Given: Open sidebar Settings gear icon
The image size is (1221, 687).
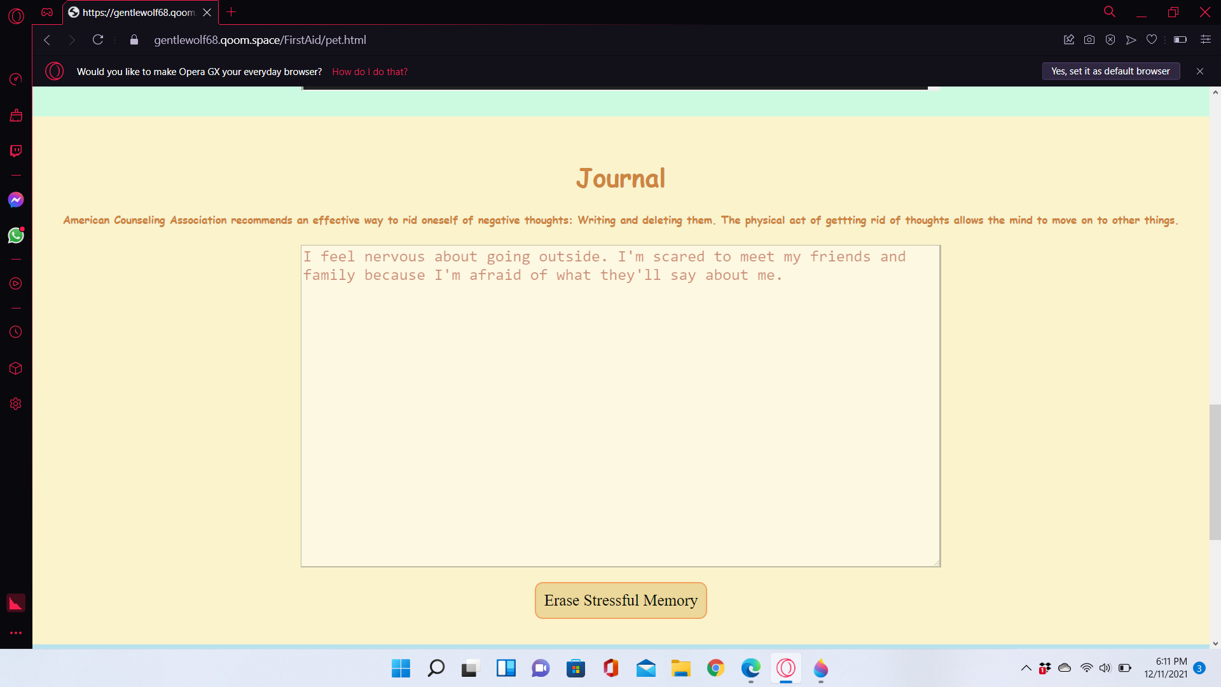Looking at the screenshot, I should 16,404.
